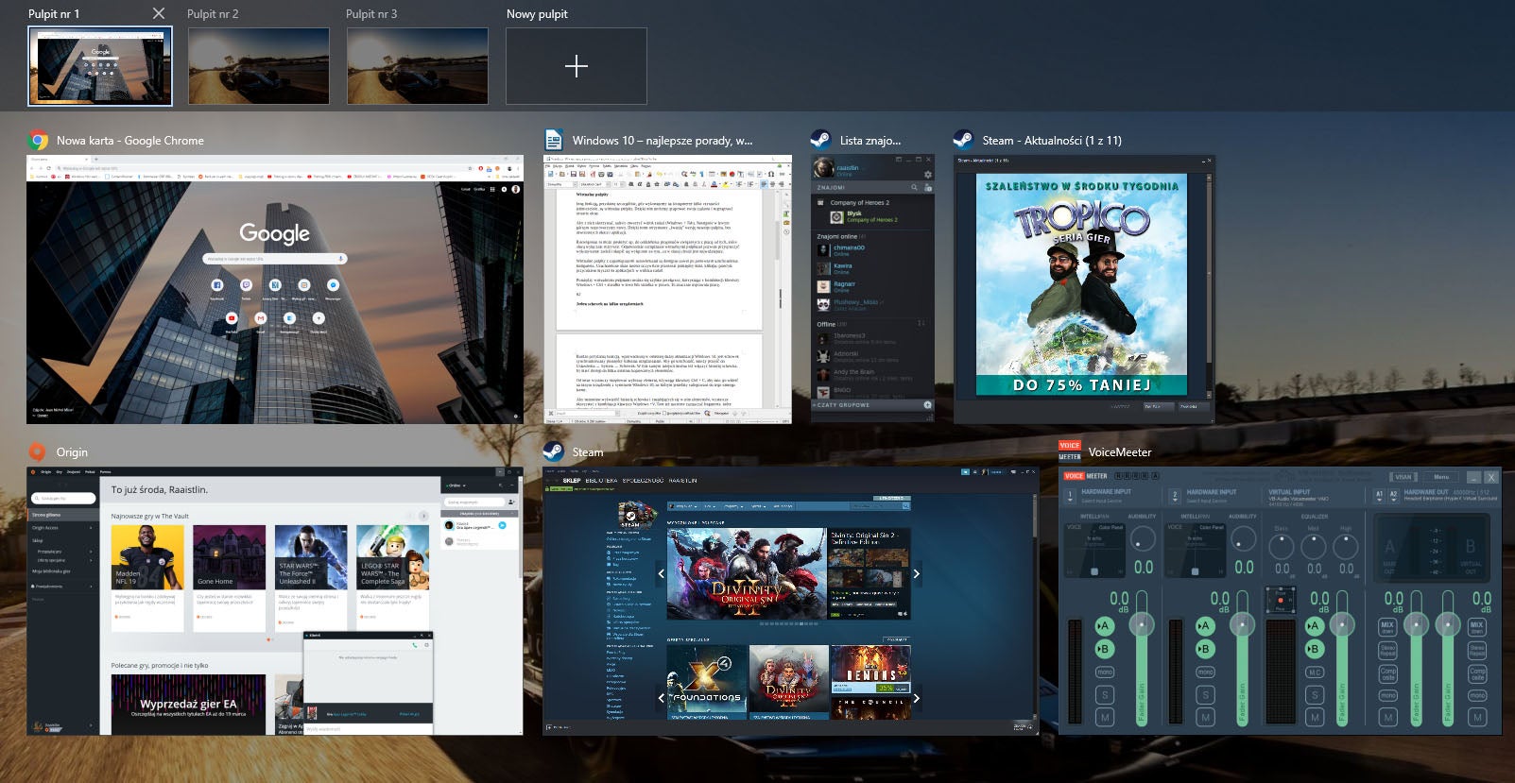Screen dimensions: 1515x783
Task: Open the Gry menu in the Origin menu bar
Action: 59,471
